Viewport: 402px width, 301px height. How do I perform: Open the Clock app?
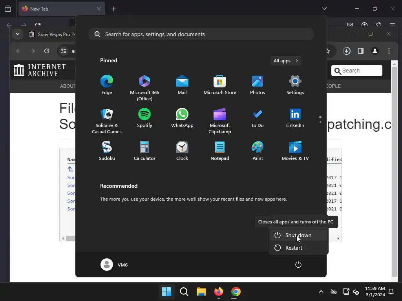click(182, 151)
